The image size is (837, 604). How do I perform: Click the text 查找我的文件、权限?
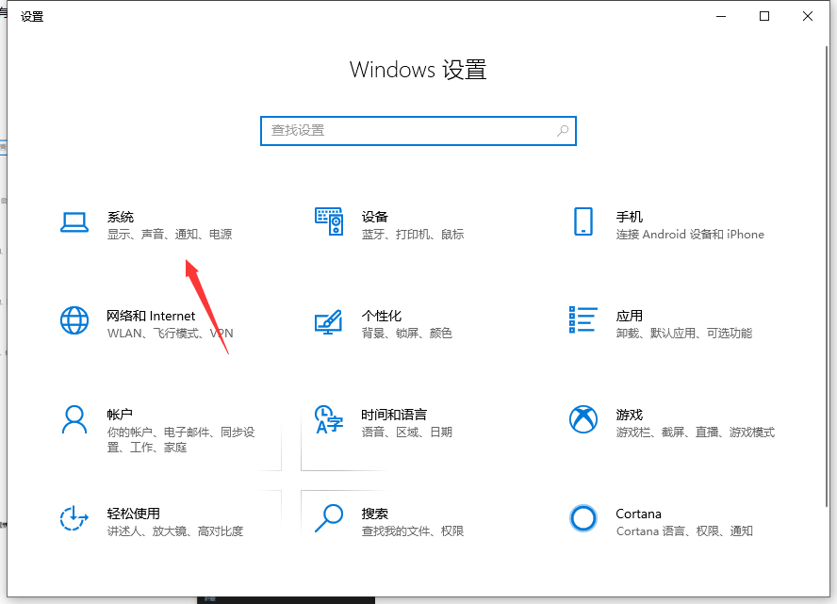pyautogui.click(x=413, y=531)
